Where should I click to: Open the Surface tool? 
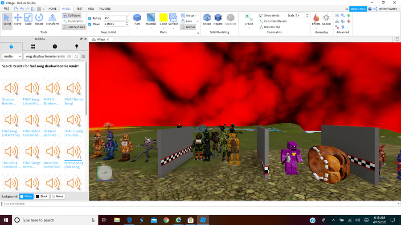[x=173, y=19]
